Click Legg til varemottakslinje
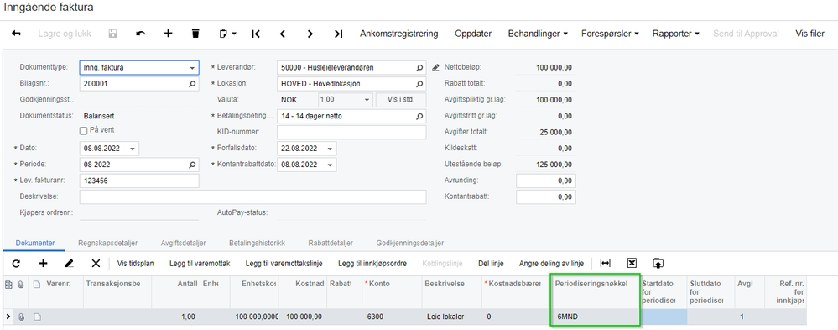Image resolution: width=838 pixels, height=330 pixels. 284,263
